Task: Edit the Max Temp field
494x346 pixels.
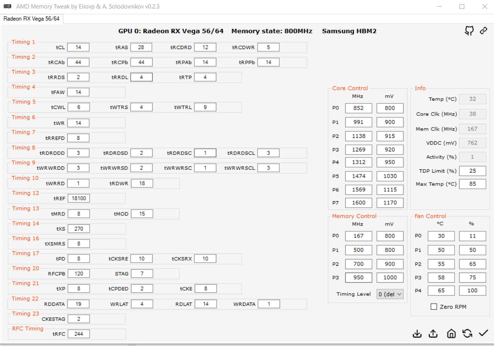Action: tap(473, 184)
